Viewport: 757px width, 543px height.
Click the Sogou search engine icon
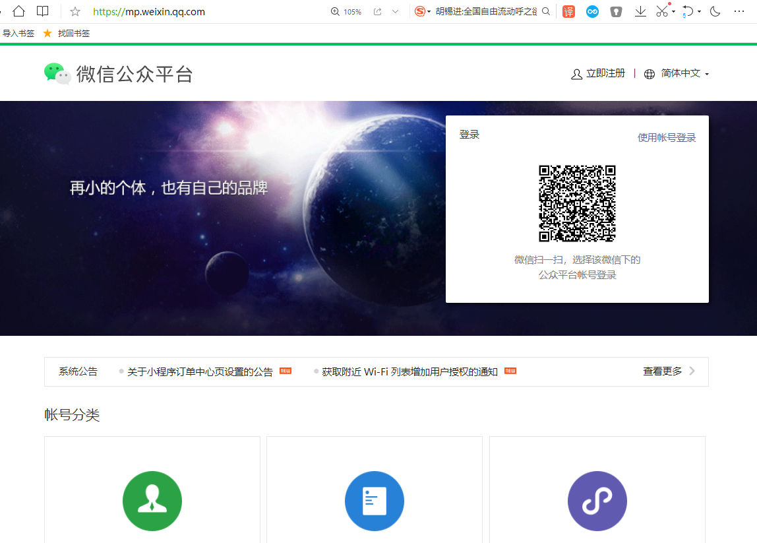pos(420,11)
